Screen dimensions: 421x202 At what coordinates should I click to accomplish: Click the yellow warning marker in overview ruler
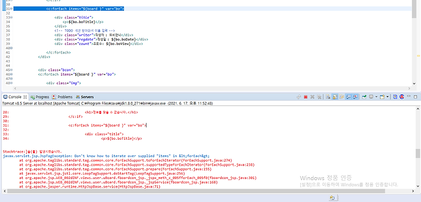pyautogui.click(x=418, y=56)
